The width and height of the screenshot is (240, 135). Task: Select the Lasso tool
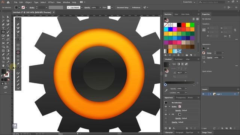click(x=8, y=21)
